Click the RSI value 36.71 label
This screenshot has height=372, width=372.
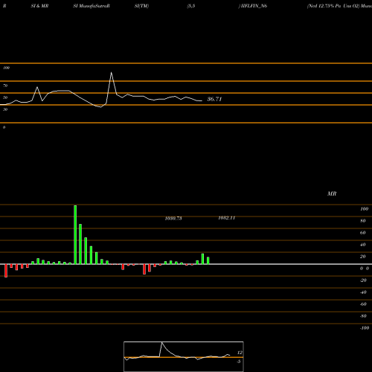214,99
